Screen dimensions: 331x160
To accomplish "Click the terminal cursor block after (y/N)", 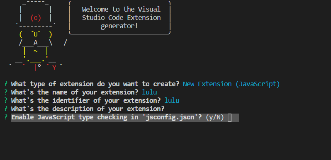I will (230, 118).
